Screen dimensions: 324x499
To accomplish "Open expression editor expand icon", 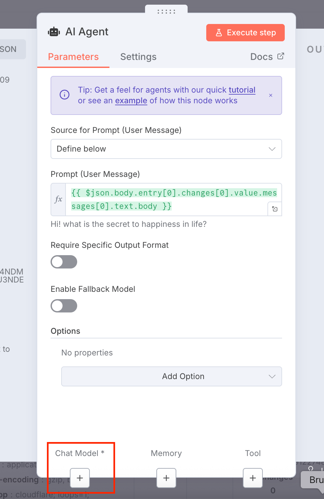I will tap(275, 209).
